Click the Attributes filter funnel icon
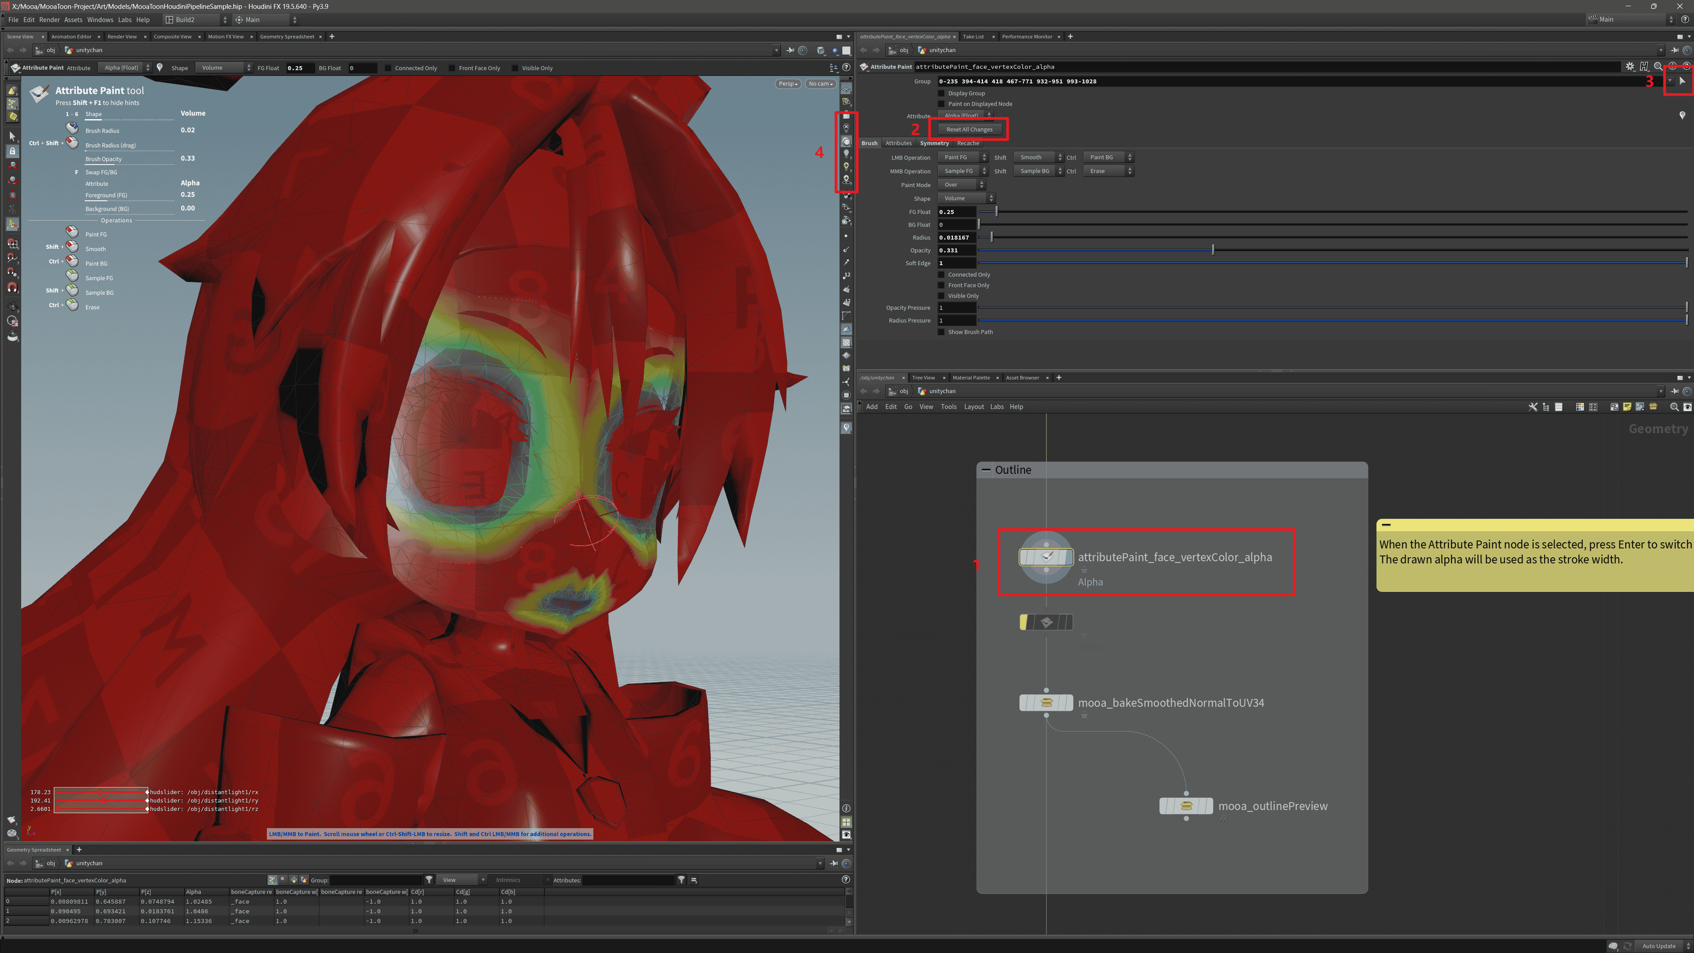 pos(681,880)
